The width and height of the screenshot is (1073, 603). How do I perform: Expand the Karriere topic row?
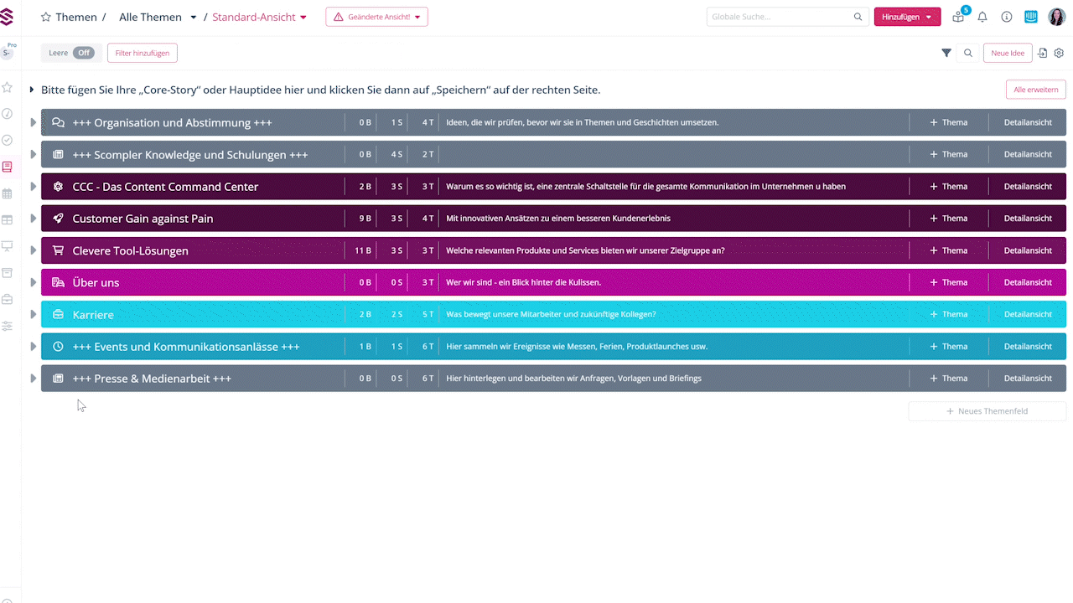click(34, 314)
